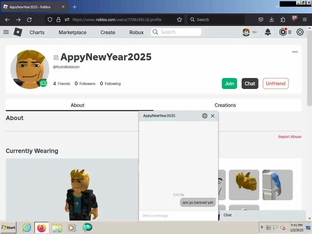
Task: Switch to the About tab
Action: (x=77, y=105)
